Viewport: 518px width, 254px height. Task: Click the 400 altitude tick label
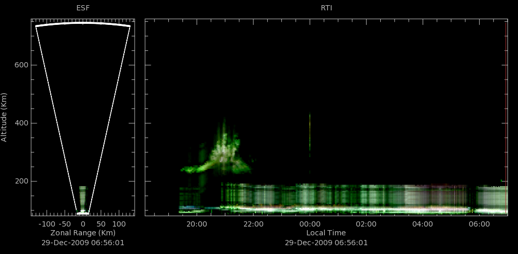[21, 123]
